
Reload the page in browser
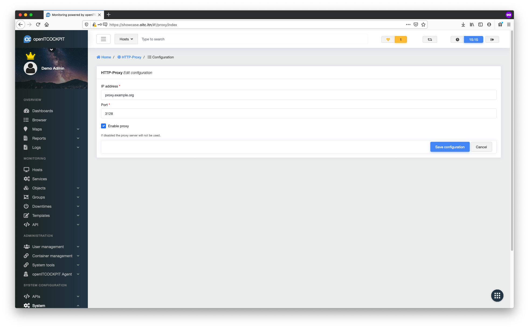38,24
